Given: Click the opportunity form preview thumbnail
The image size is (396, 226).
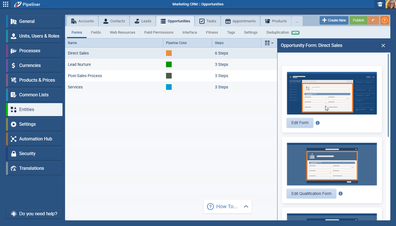Looking at the screenshot, I should (x=332, y=93).
